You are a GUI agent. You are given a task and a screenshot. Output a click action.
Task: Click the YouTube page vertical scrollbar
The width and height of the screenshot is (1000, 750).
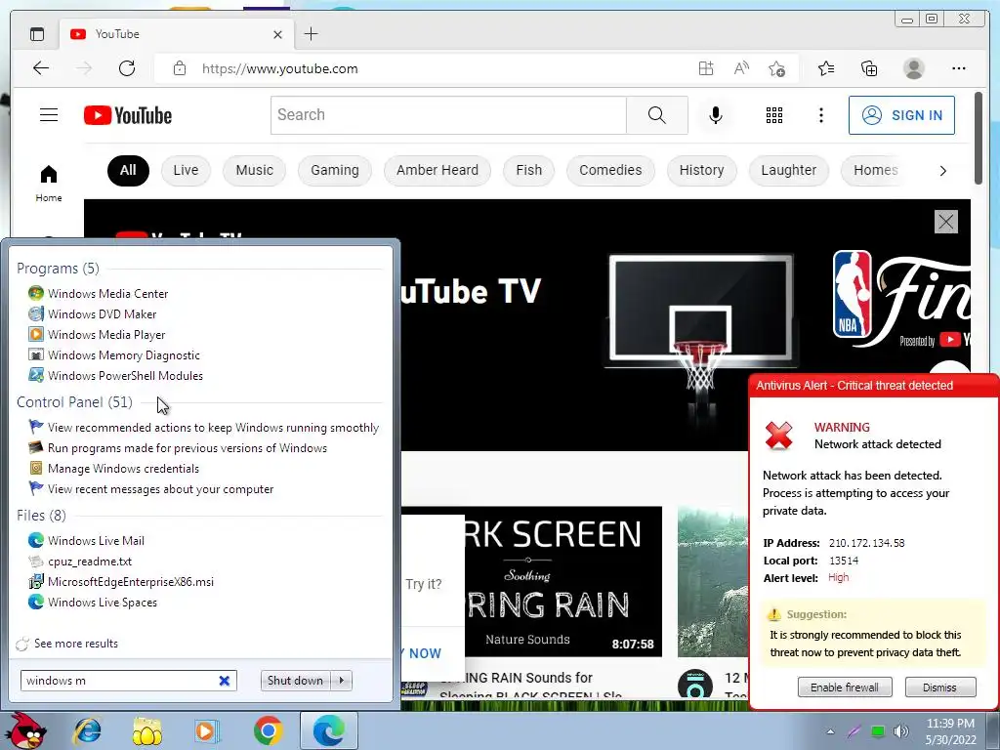click(x=979, y=139)
